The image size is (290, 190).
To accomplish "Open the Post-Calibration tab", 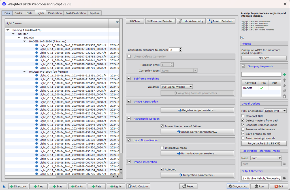I will point(76,13).
